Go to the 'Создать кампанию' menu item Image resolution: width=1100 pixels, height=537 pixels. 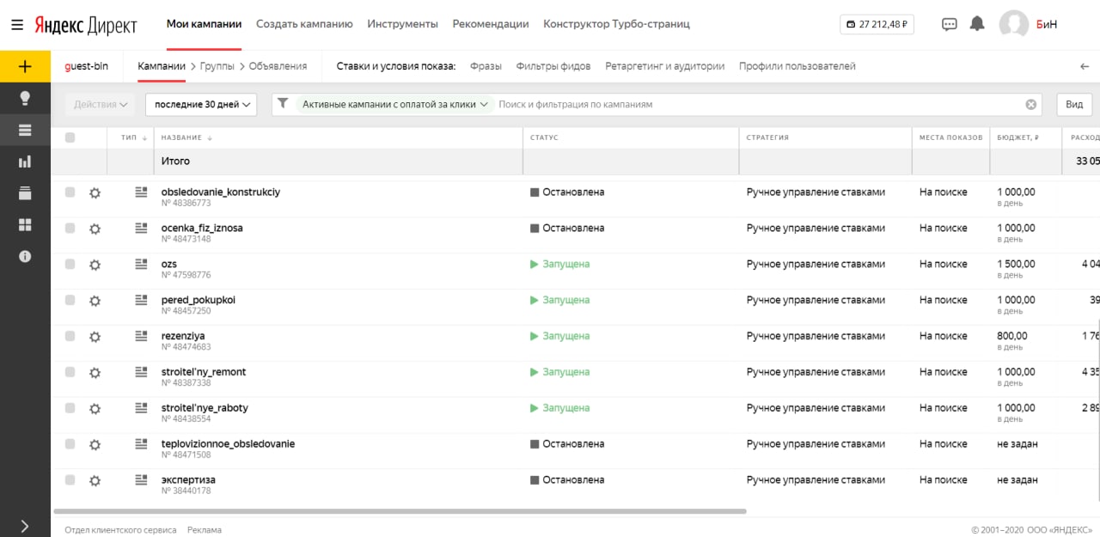304,24
